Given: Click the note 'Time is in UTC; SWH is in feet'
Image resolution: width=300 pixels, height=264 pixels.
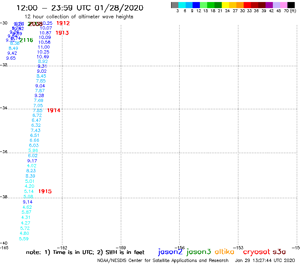Looking at the screenshot, I should pyautogui.click(x=85, y=252).
